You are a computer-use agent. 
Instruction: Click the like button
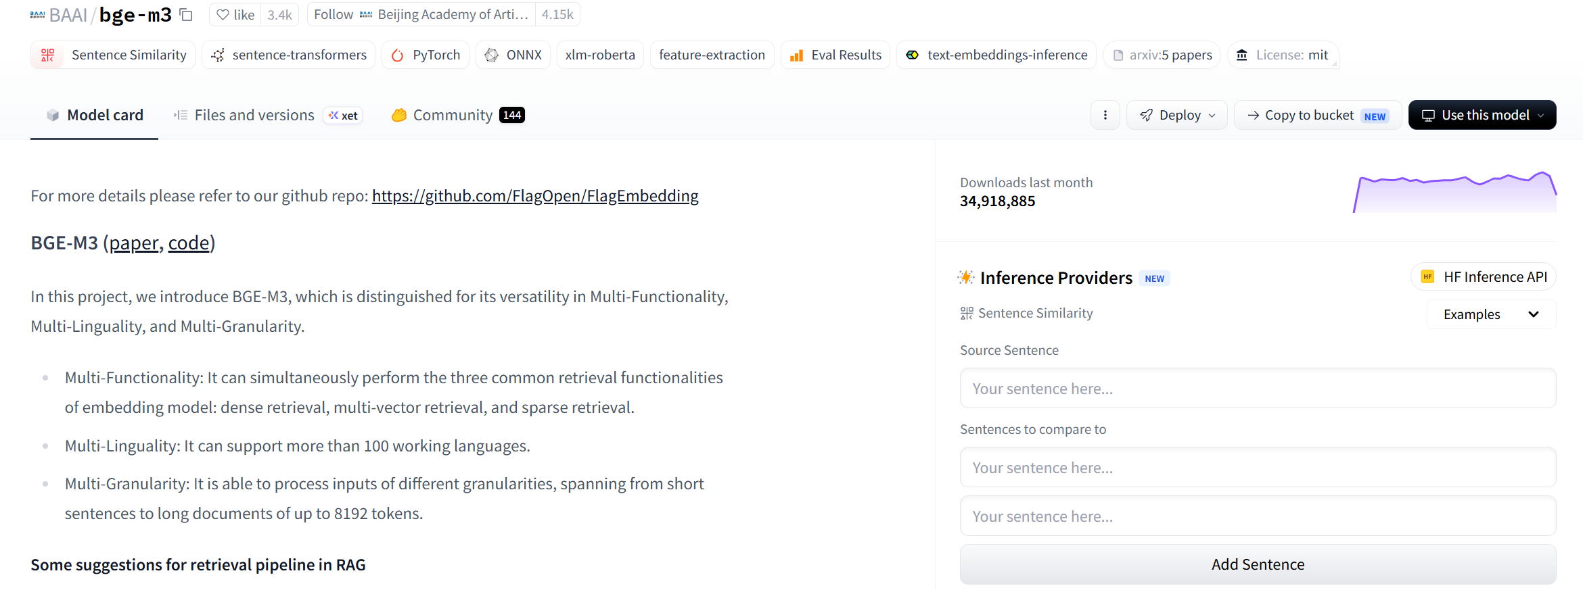235,15
